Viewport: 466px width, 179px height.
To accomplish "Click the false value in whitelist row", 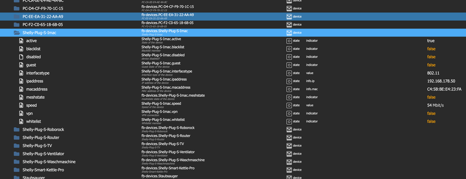I will (431, 122).
